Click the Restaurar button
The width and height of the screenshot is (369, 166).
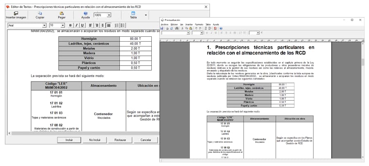pos(120,140)
